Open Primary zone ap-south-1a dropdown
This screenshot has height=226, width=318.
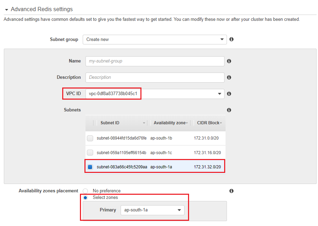tap(153, 210)
